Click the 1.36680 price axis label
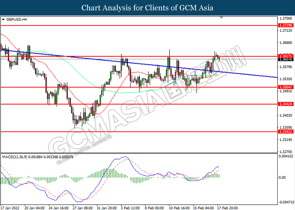The height and width of the screenshot is (210, 295). click(x=286, y=43)
